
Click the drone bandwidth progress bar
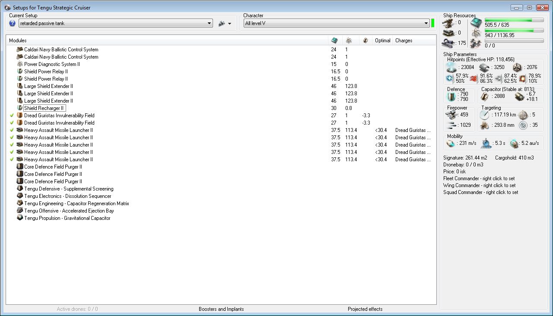click(514, 41)
